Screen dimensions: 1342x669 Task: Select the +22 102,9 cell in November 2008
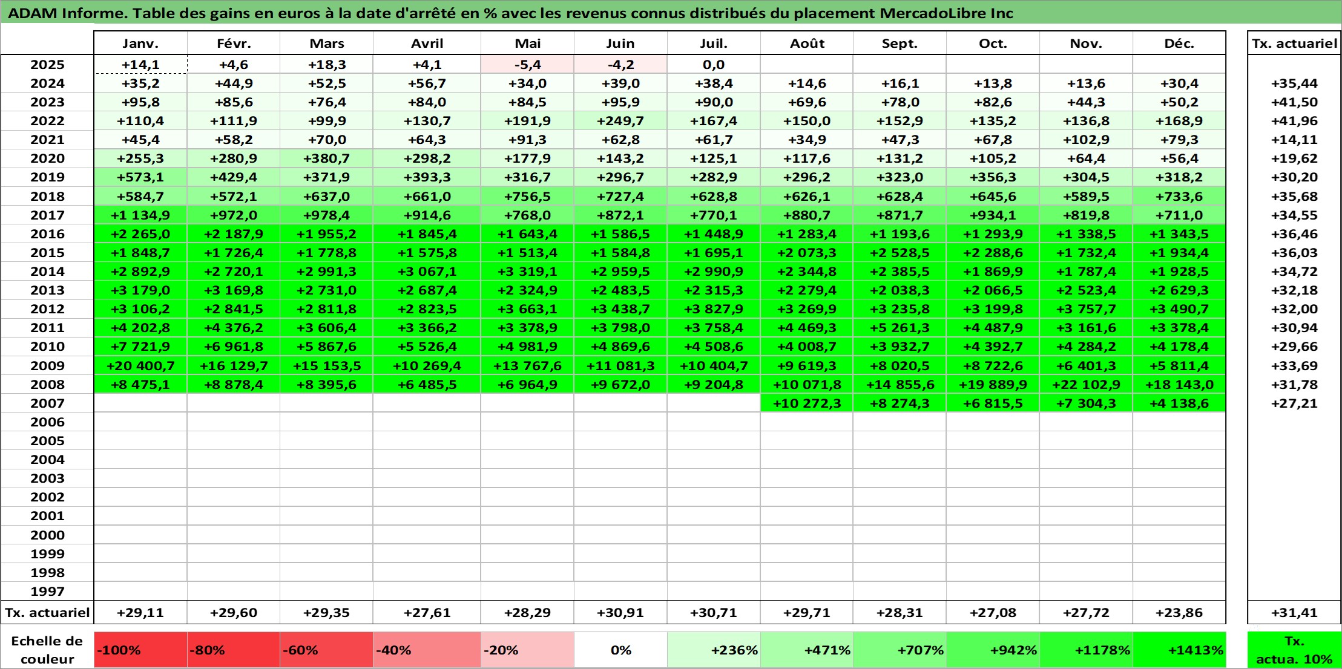(x=1086, y=385)
